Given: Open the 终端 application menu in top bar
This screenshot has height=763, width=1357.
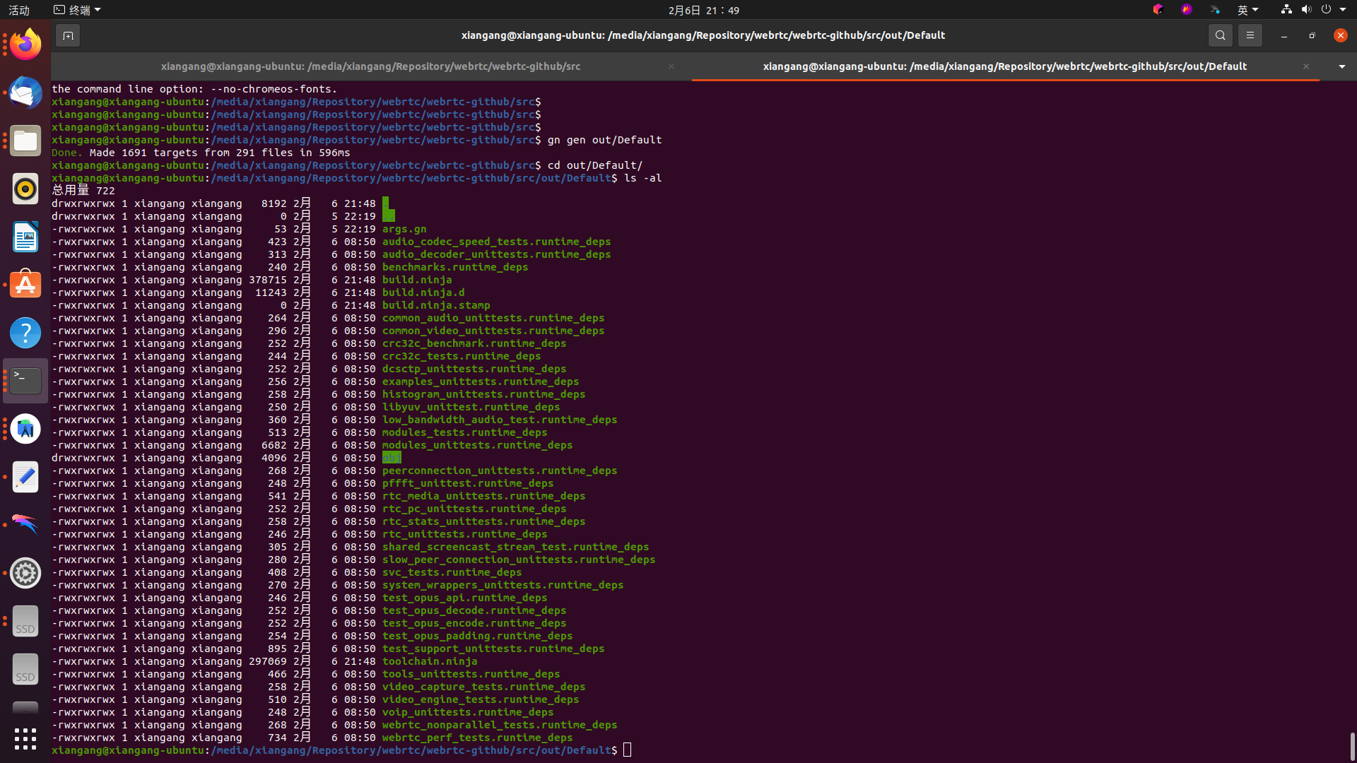Looking at the screenshot, I should 77,10.
